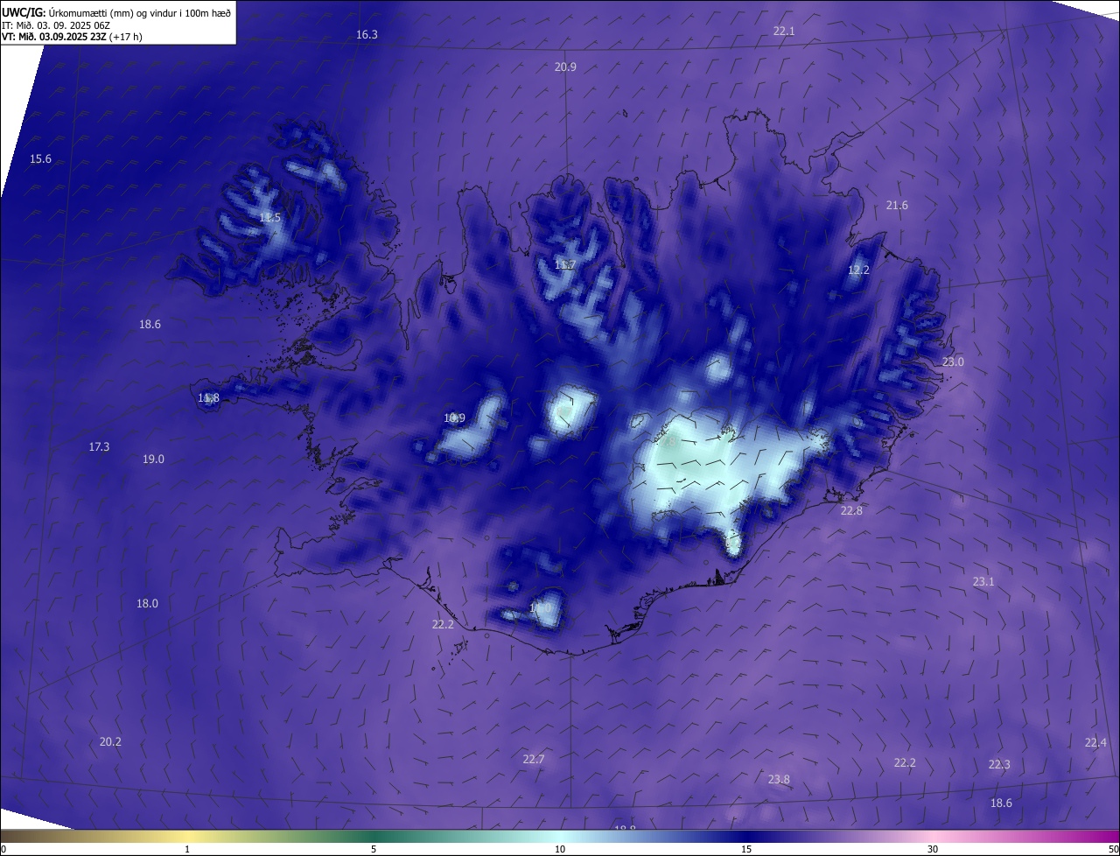Screen dimensions: 1120x856
Task: Select the 19.0 value label
Action: tap(153, 460)
